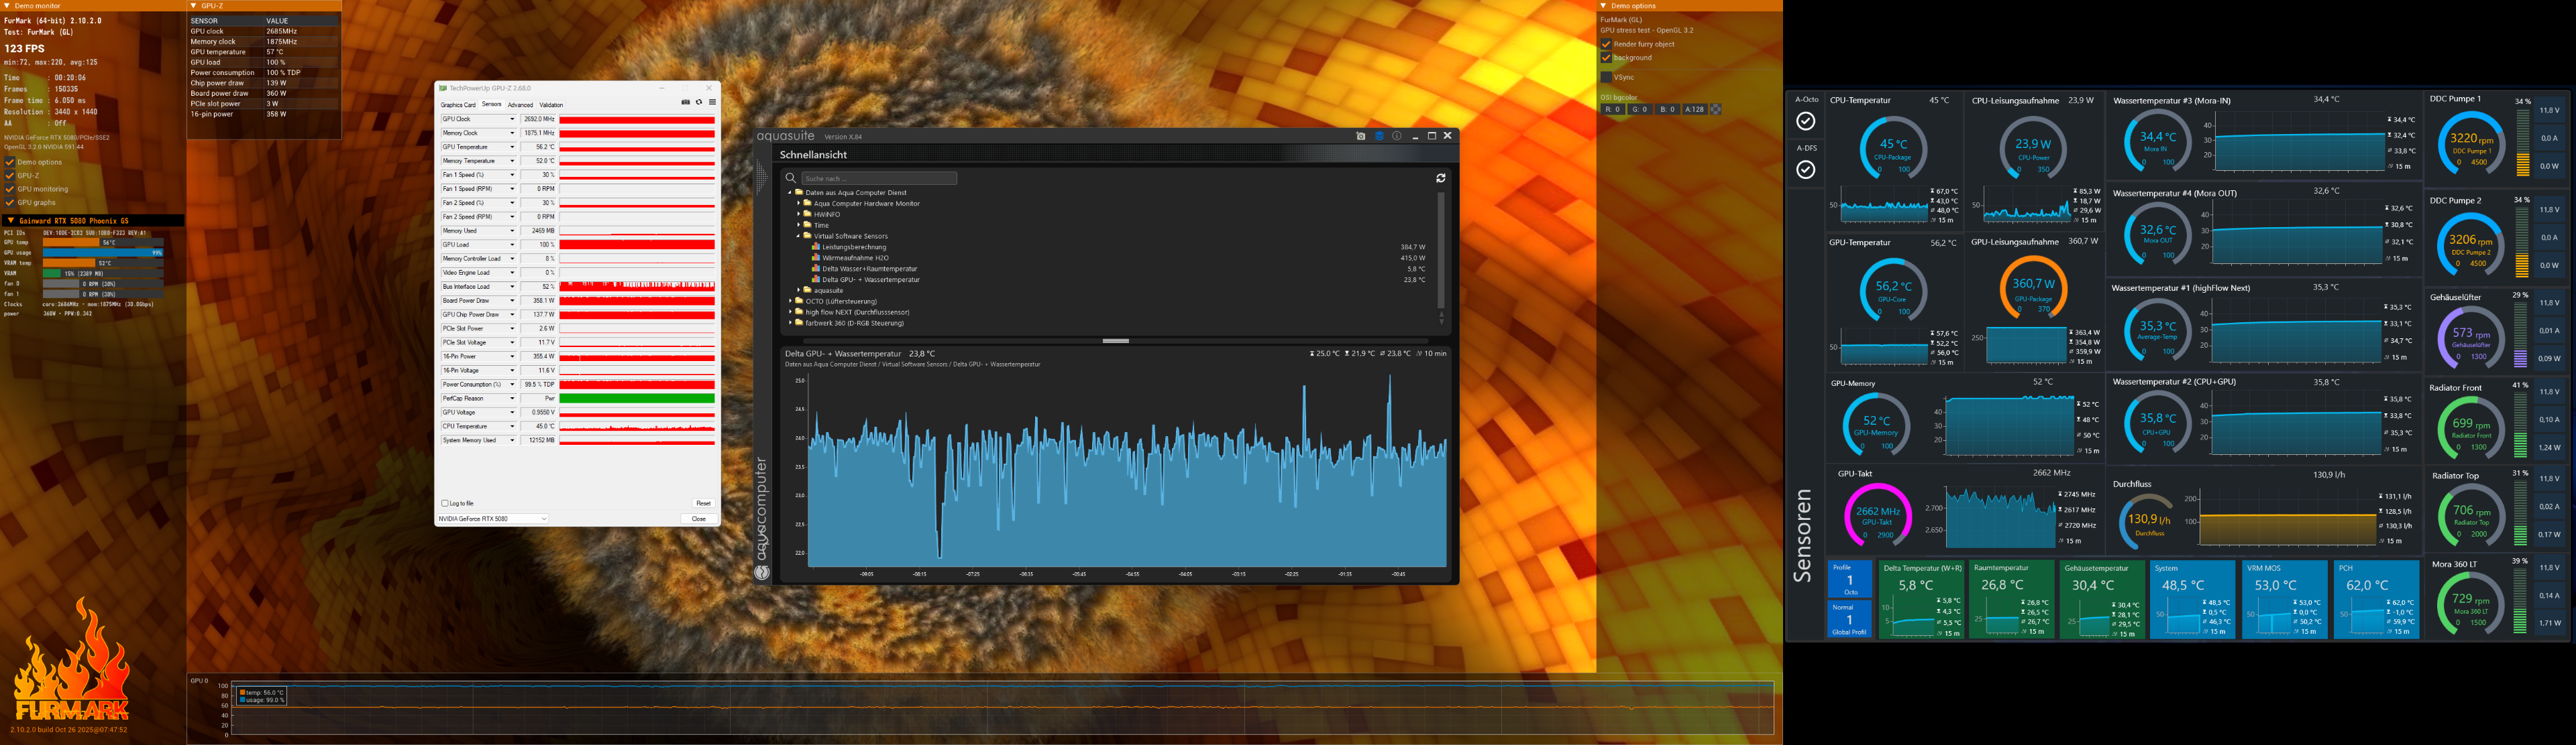Toggle the VSync checkbox in Demo options
This screenshot has height=745, width=2576.
(x=1606, y=77)
